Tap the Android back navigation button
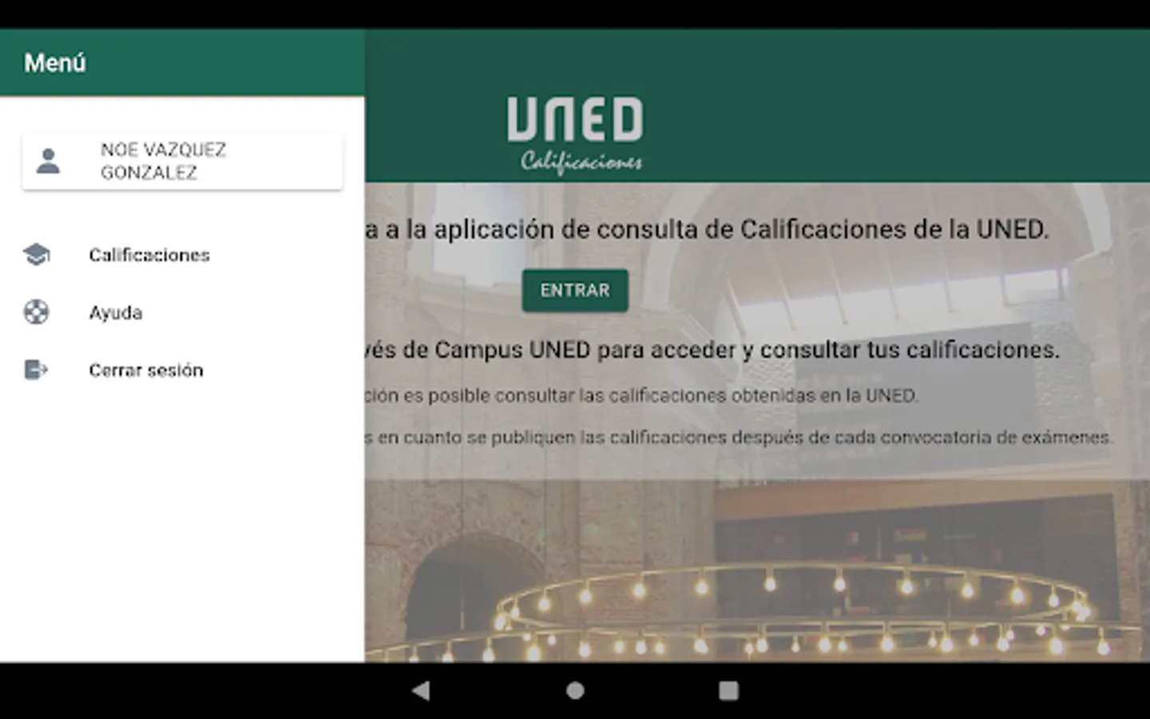 pyautogui.click(x=421, y=690)
